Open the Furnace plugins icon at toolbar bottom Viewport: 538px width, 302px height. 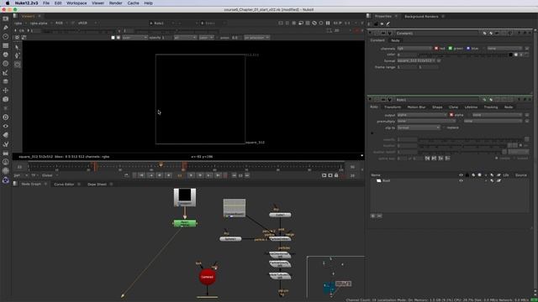(6, 180)
